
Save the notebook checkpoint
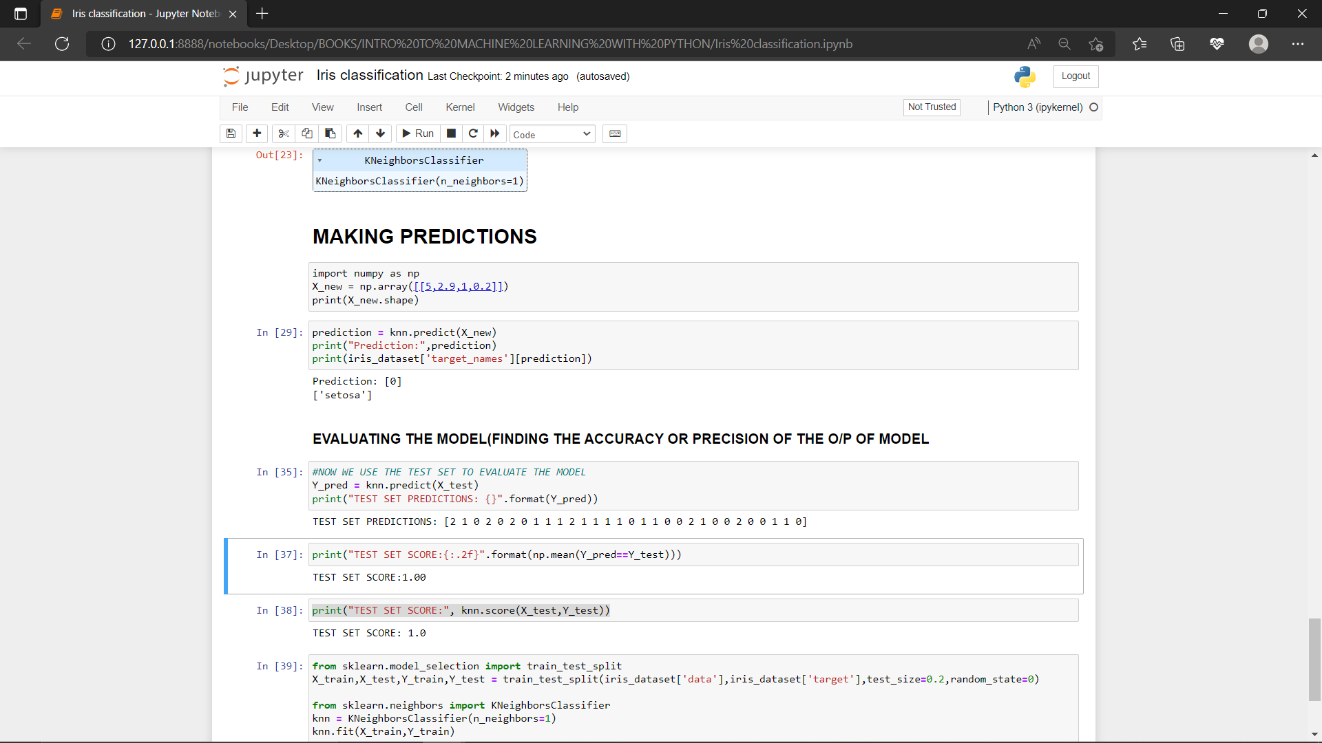click(231, 133)
